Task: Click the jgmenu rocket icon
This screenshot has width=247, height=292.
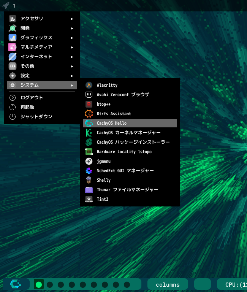Action: (x=89, y=161)
